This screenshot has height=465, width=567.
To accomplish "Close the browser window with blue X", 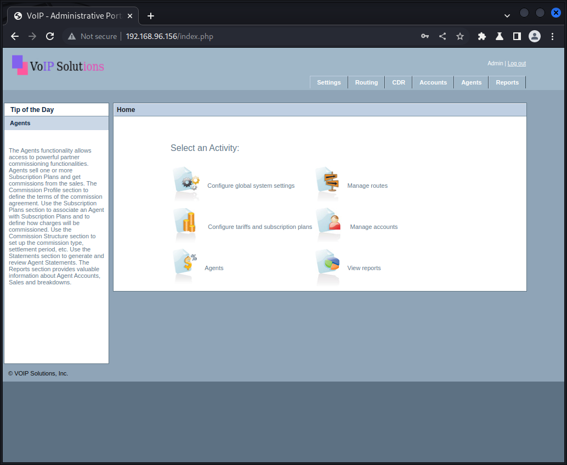I will [556, 13].
